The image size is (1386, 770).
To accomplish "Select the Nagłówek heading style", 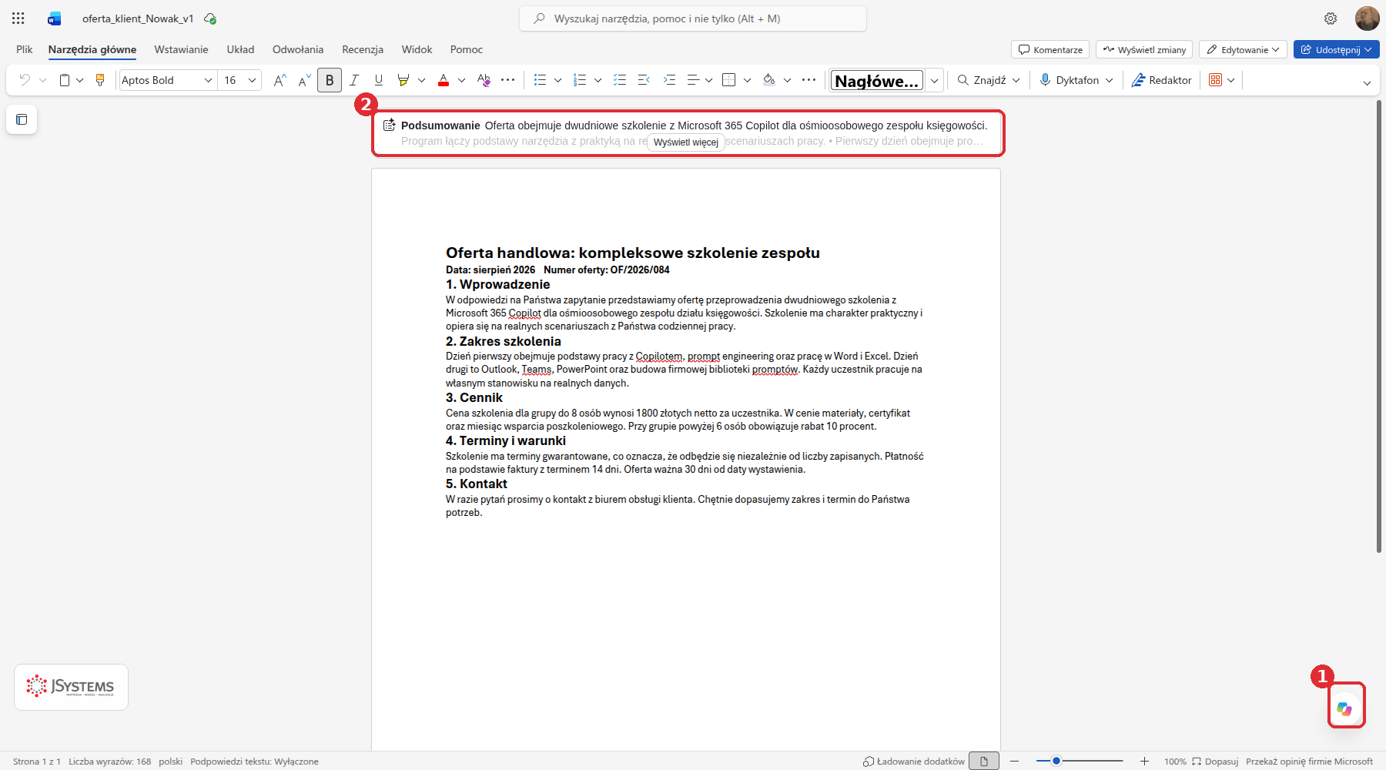I will pos(877,81).
